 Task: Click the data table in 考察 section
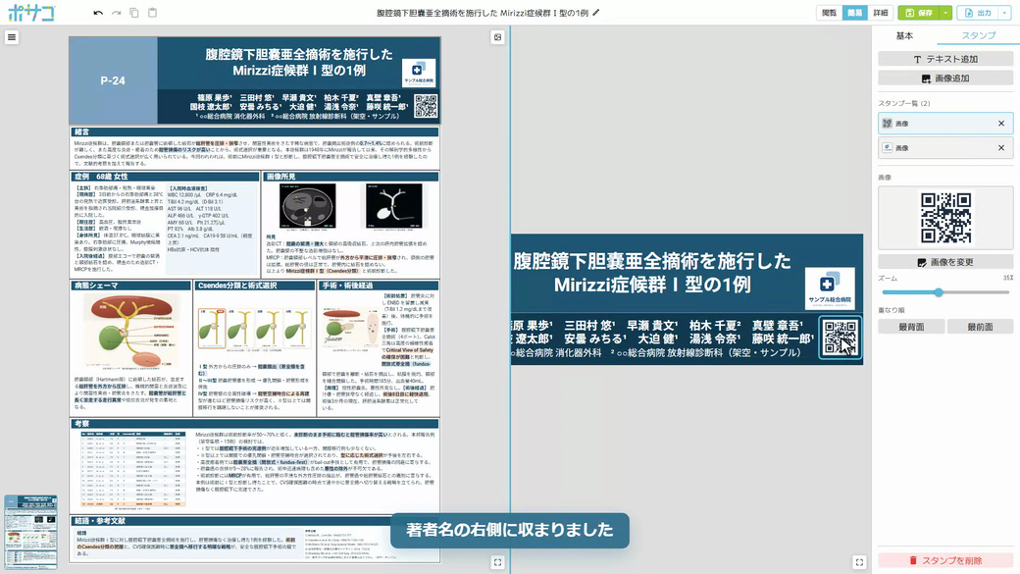coord(132,469)
